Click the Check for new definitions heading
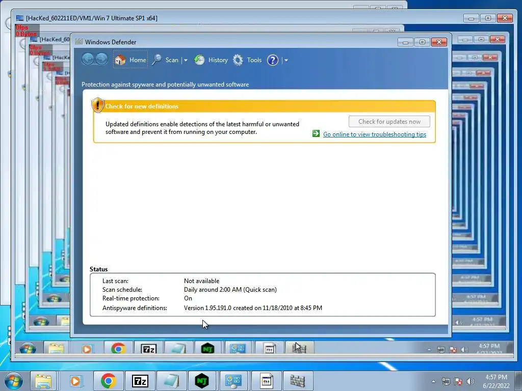Image resolution: width=522 pixels, height=391 pixels. [142, 106]
